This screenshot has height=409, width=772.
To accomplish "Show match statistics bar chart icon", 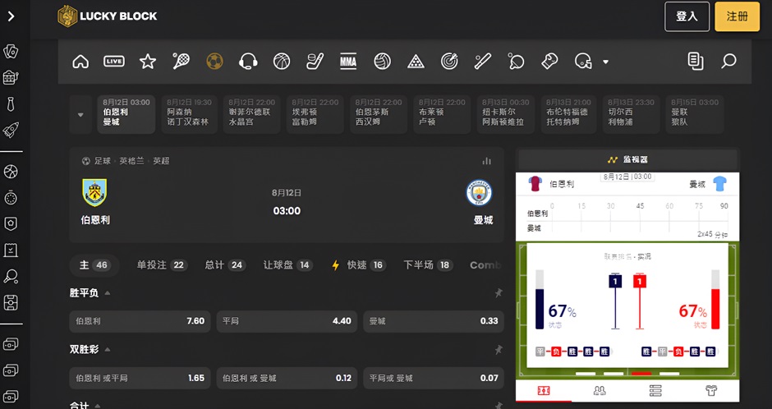I will coord(486,161).
